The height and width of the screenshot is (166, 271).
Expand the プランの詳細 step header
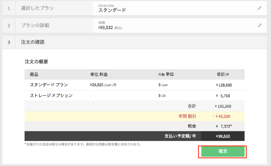pos(35,25)
